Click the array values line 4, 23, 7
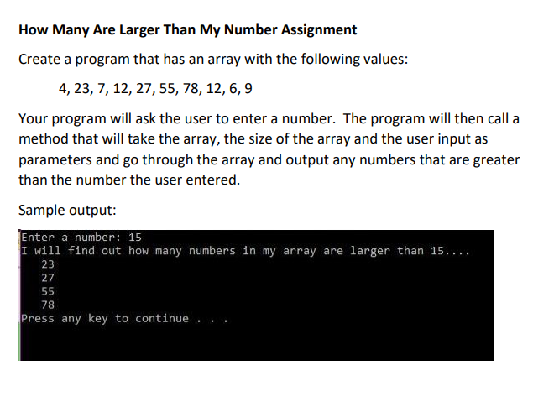Screen dimensions: 554x402 (x=155, y=88)
